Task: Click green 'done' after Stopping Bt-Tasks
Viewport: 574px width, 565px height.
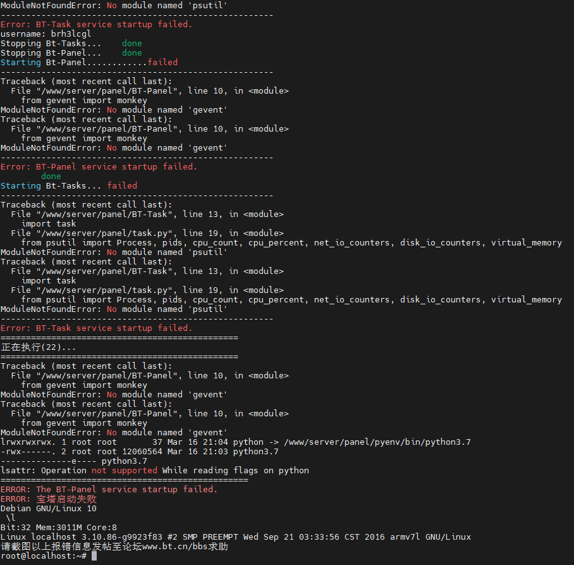Action: [131, 44]
